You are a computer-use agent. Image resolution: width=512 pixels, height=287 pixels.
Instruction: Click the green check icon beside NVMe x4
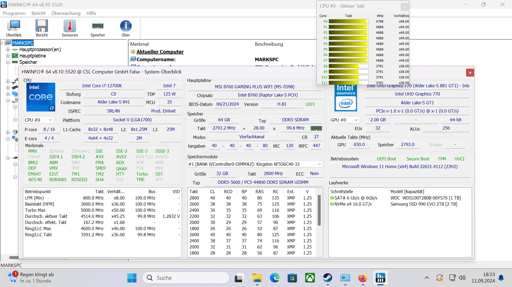pyautogui.click(x=332, y=204)
